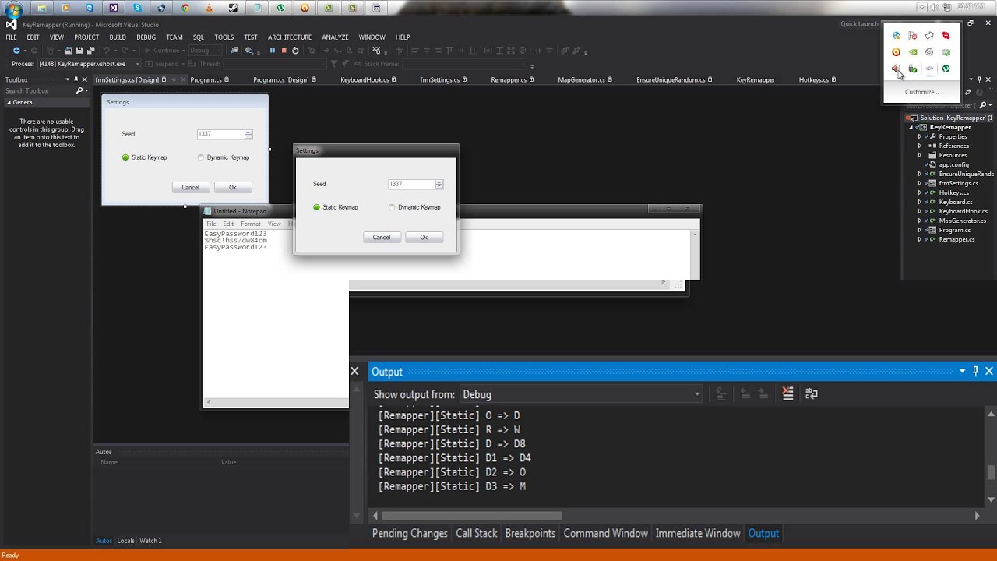Open VLC media player from taskbar
This screenshot has height=561, width=997.
(209, 8)
